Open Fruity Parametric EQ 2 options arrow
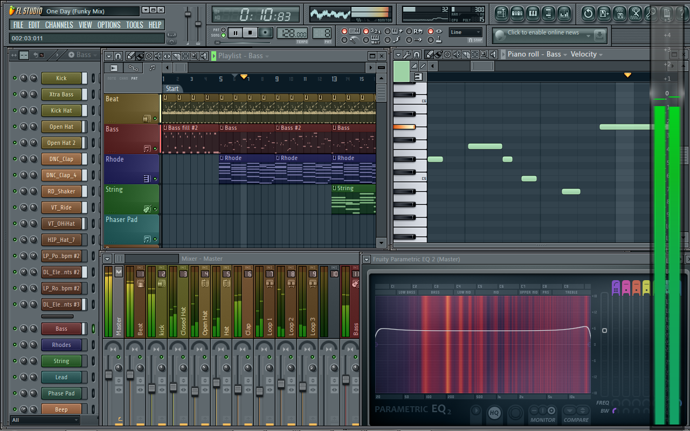This screenshot has height=431, width=690. 367,259
